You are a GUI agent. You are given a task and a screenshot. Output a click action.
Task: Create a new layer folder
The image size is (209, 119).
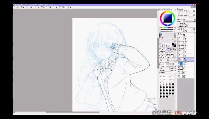pyautogui.click(x=184, y=29)
